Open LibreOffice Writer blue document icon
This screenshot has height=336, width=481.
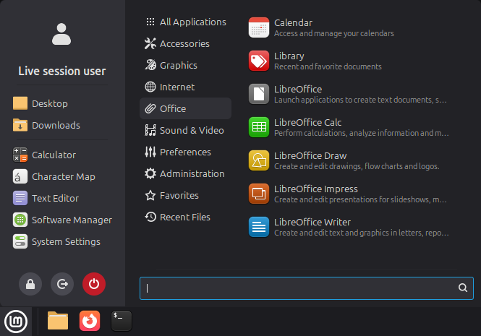click(x=259, y=227)
